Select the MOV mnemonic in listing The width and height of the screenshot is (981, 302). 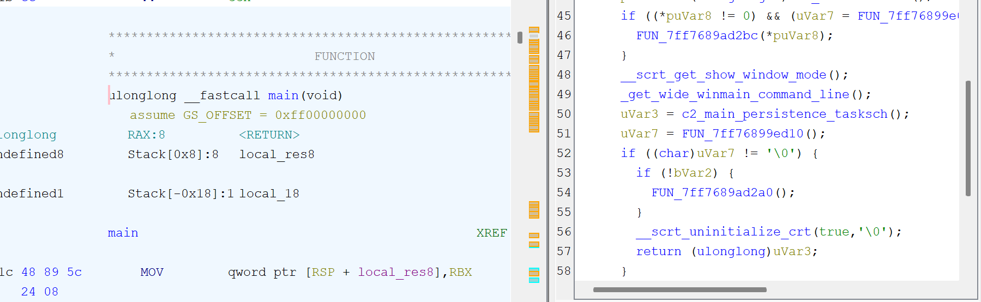(x=152, y=272)
